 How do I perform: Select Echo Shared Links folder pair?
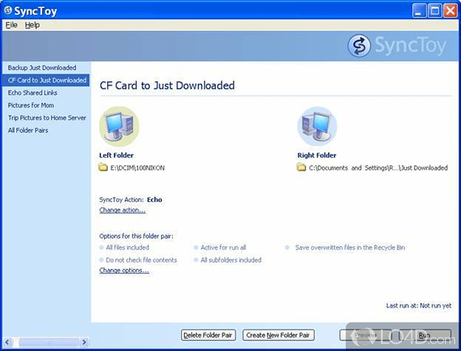[32, 93]
